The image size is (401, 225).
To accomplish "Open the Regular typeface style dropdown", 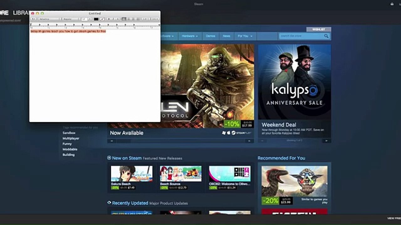I will 71,19.
